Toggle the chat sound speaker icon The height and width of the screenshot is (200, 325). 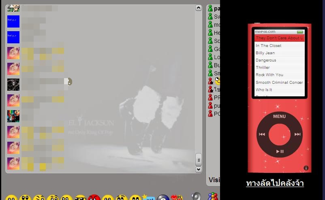[x=196, y=196]
